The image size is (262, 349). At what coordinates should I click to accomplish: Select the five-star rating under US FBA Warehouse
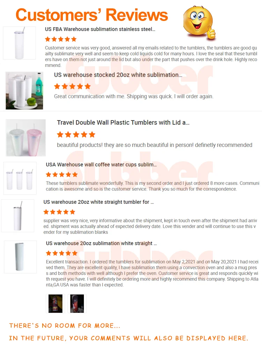[x=60, y=39]
